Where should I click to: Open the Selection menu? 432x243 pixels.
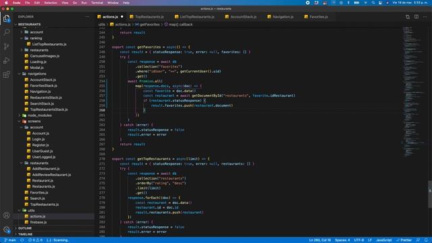51,3
